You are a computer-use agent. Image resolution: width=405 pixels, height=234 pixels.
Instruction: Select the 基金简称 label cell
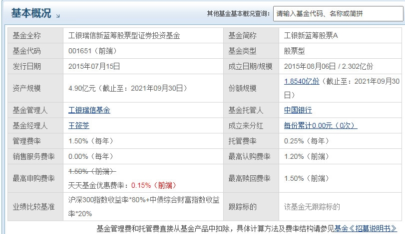pos(251,35)
